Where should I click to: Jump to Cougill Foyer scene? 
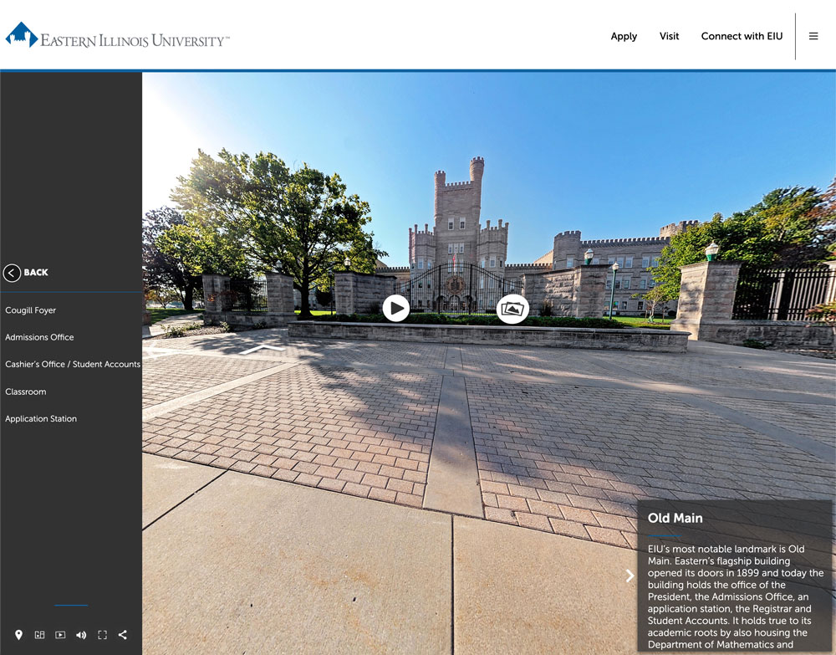coord(31,310)
